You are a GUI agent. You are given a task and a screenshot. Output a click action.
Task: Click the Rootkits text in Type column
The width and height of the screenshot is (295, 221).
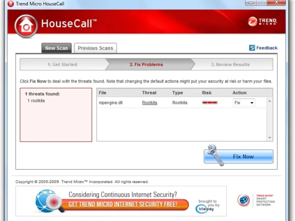tap(180, 103)
